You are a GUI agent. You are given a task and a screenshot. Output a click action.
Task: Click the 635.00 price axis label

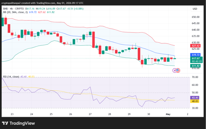[x=196, y=36]
